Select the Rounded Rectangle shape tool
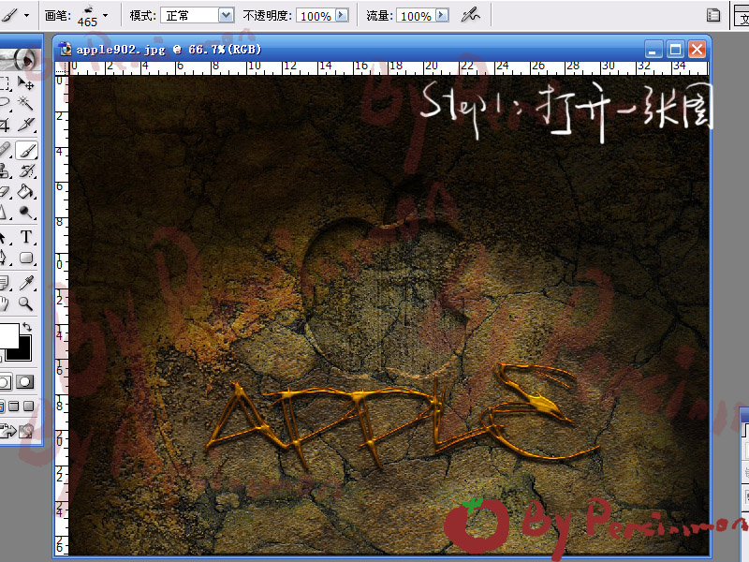The height and width of the screenshot is (562, 749). tap(26, 259)
